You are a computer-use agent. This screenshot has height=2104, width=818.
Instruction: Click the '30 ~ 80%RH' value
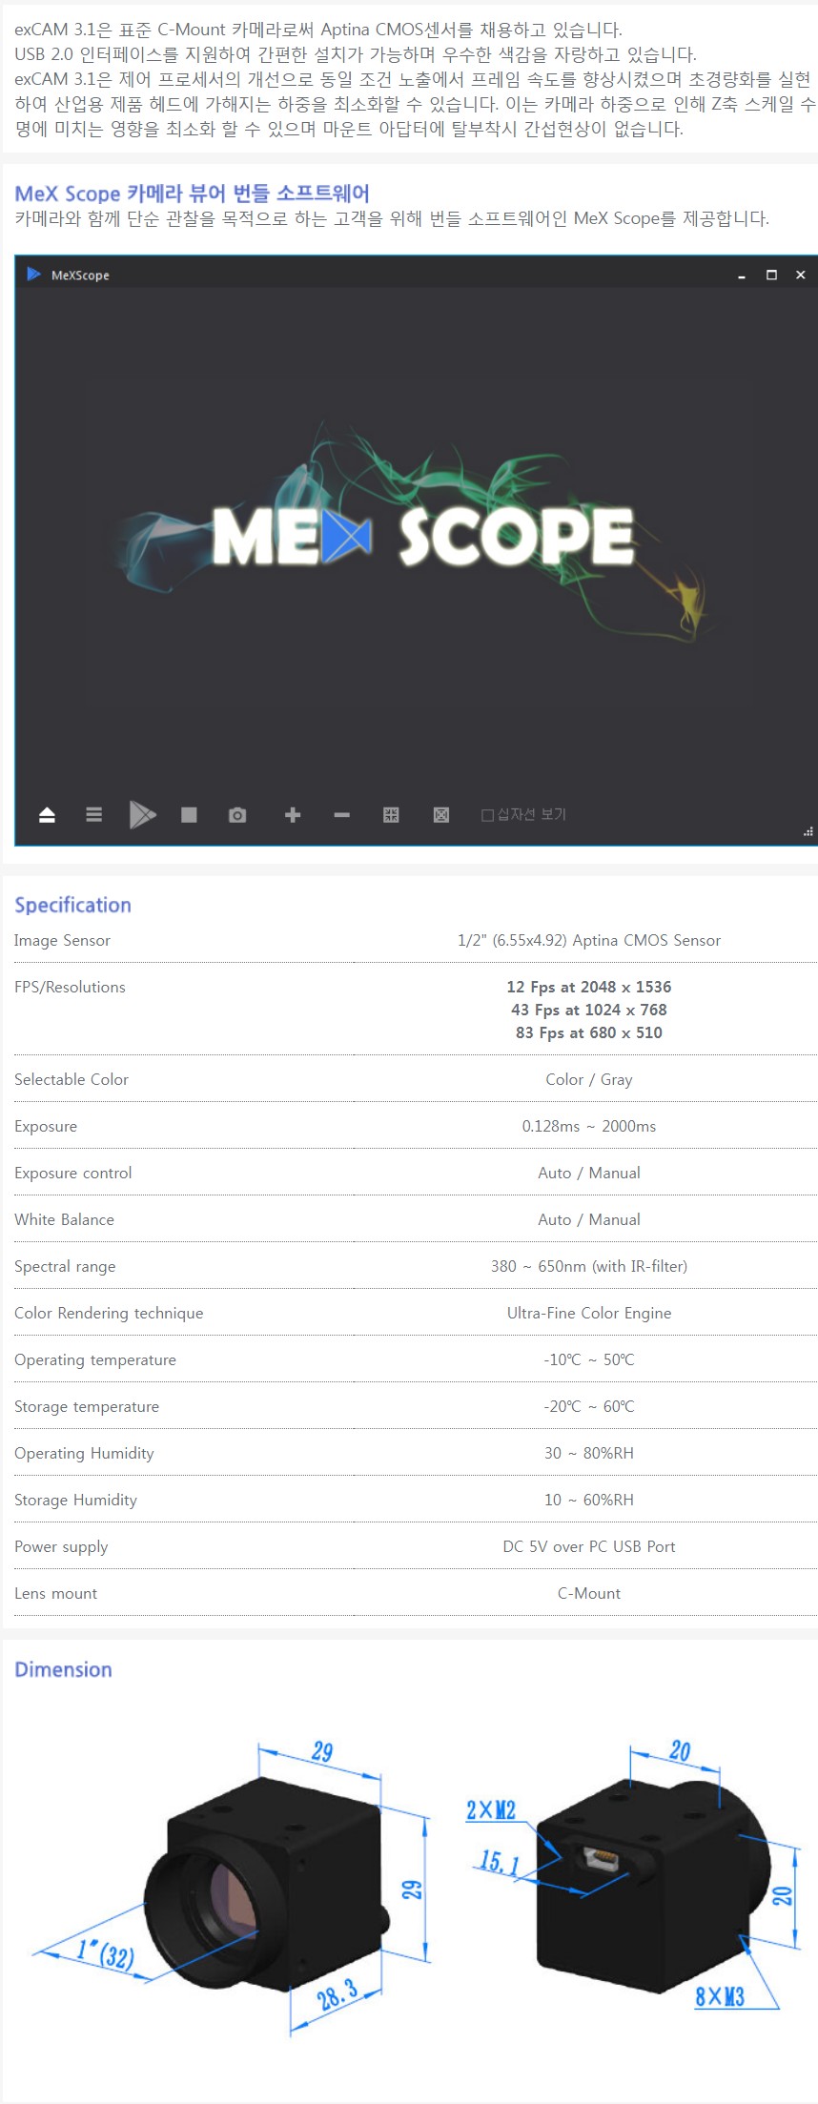[x=589, y=1453]
